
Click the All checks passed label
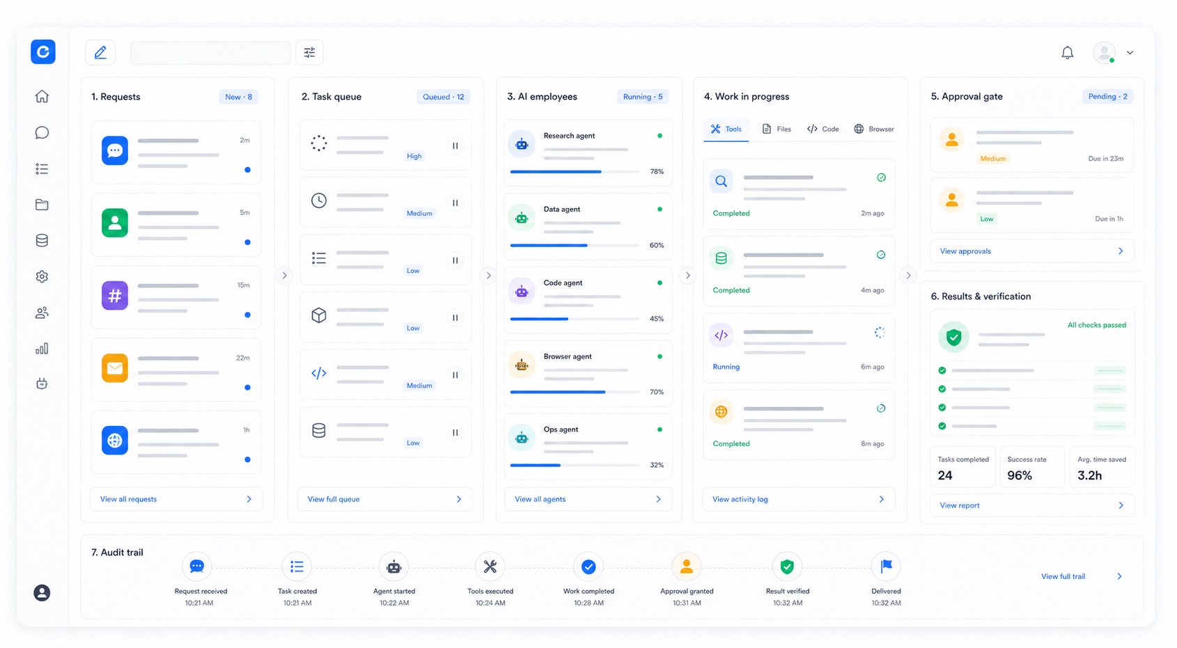tap(1096, 325)
